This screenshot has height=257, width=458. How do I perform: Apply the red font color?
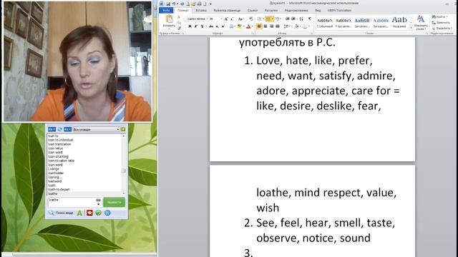(x=248, y=26)
